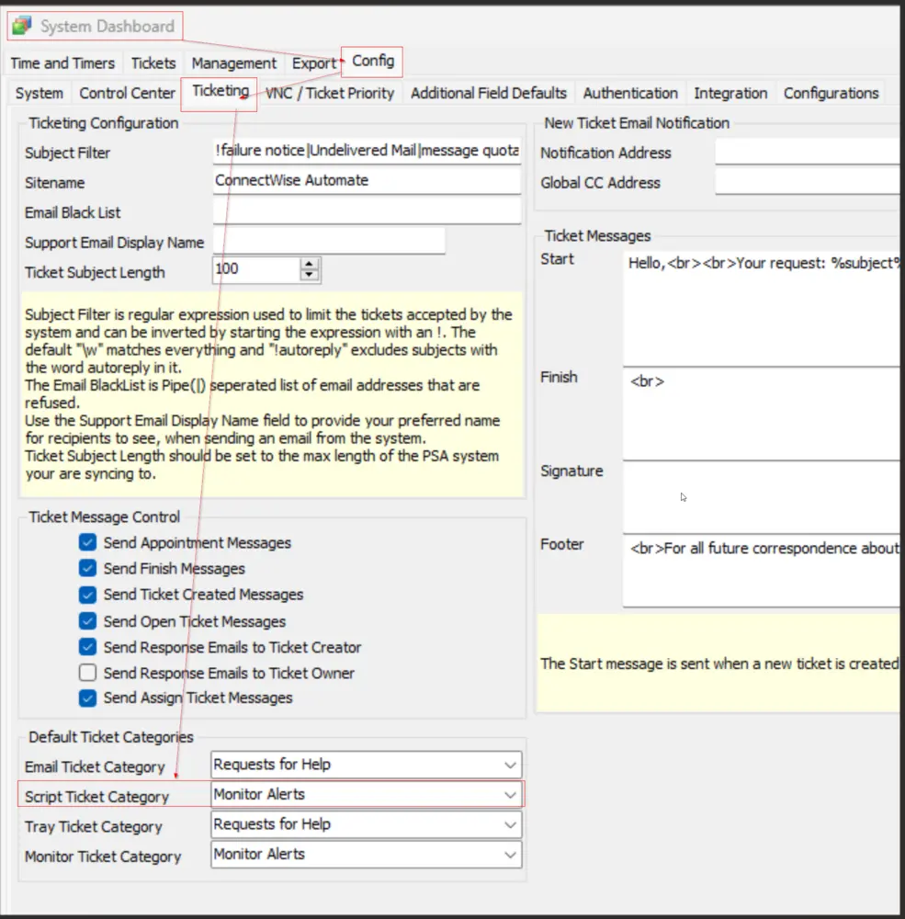Open the Authentication sub-tab
The width and height of the screenshot is (905, 919).
630,93
